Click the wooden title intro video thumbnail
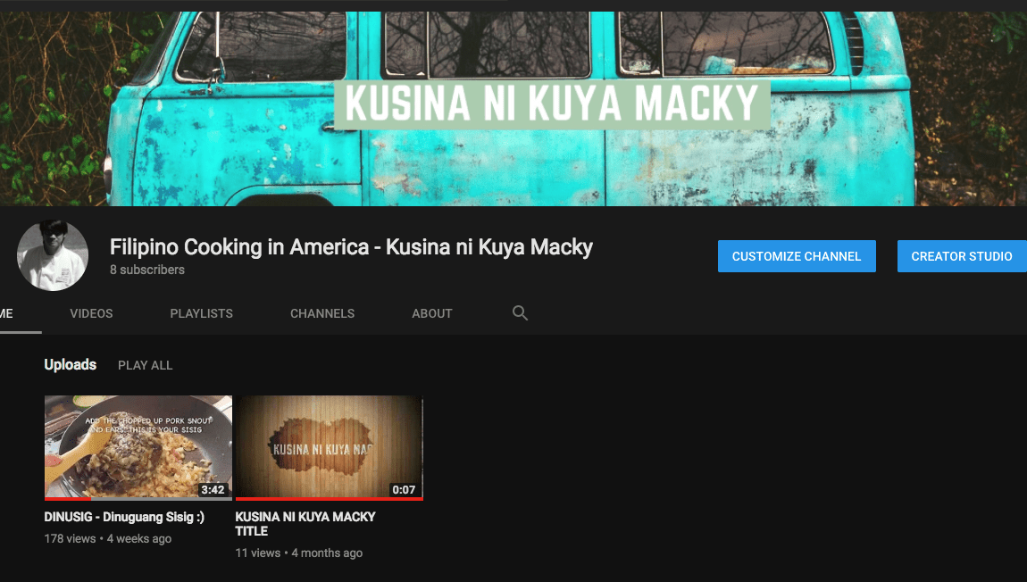1027x582 pixels. [329, 445]
